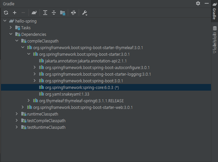Select spring-boot-starter-web:3.0.1 text
218x162 pixels.
pos(83,108)
